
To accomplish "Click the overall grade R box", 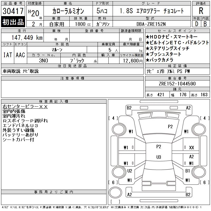I will [x=201, y=11].
